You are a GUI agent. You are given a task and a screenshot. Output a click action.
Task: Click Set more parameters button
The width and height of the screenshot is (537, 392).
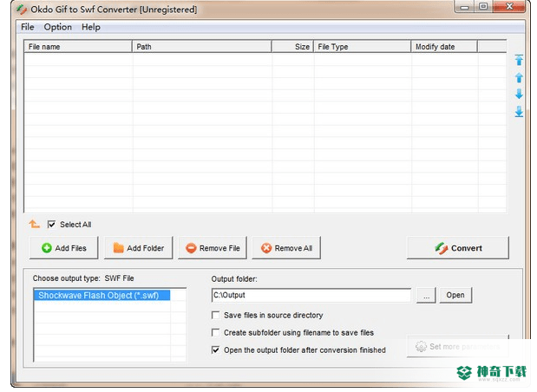pyautogui.click(x=457, y=346)
